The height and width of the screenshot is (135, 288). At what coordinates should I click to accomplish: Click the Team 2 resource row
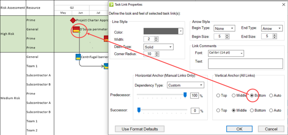coord(32,130)
